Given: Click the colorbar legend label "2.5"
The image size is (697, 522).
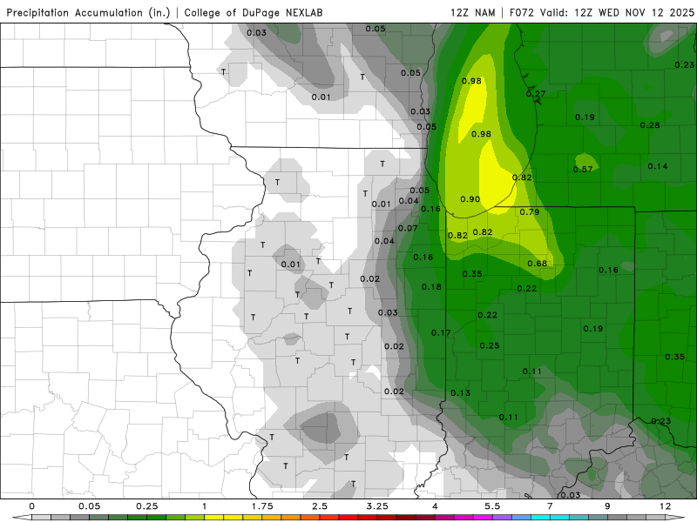Looking at the screenshot, I should pos(320,506).
